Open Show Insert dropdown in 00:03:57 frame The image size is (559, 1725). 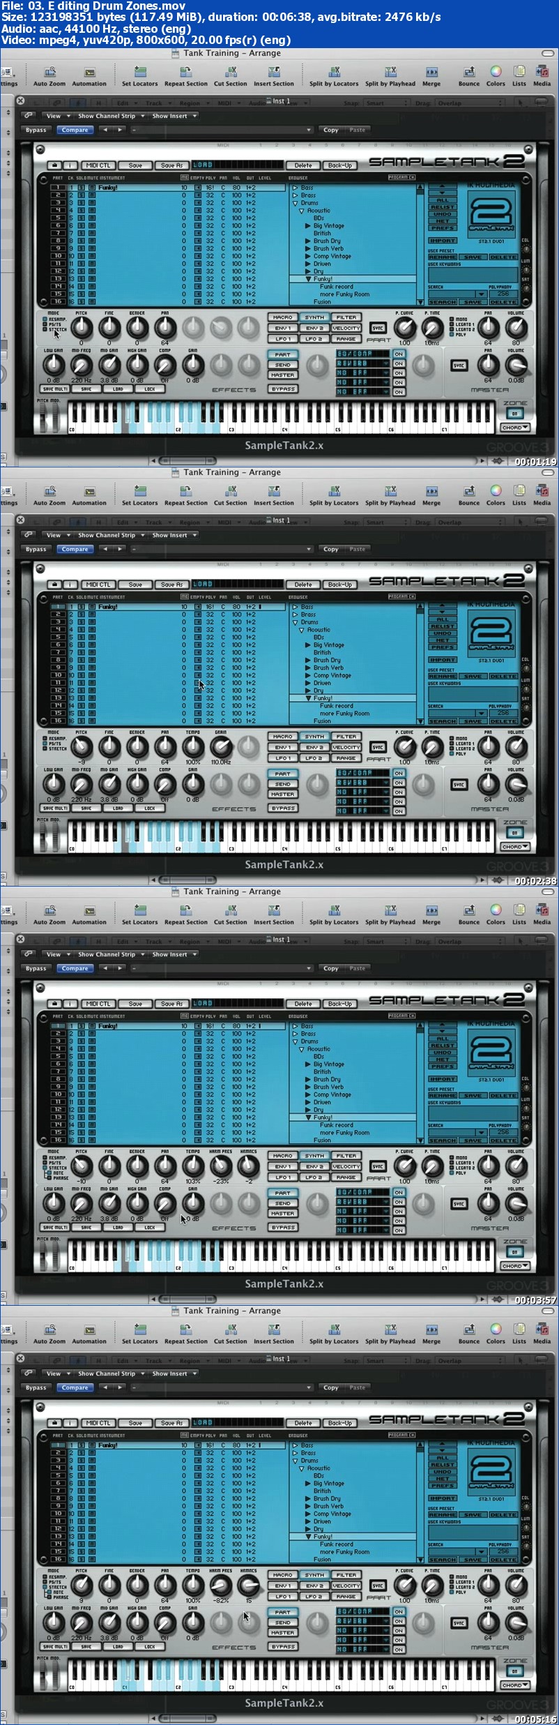pyautogui.click(x=174, y=954)
